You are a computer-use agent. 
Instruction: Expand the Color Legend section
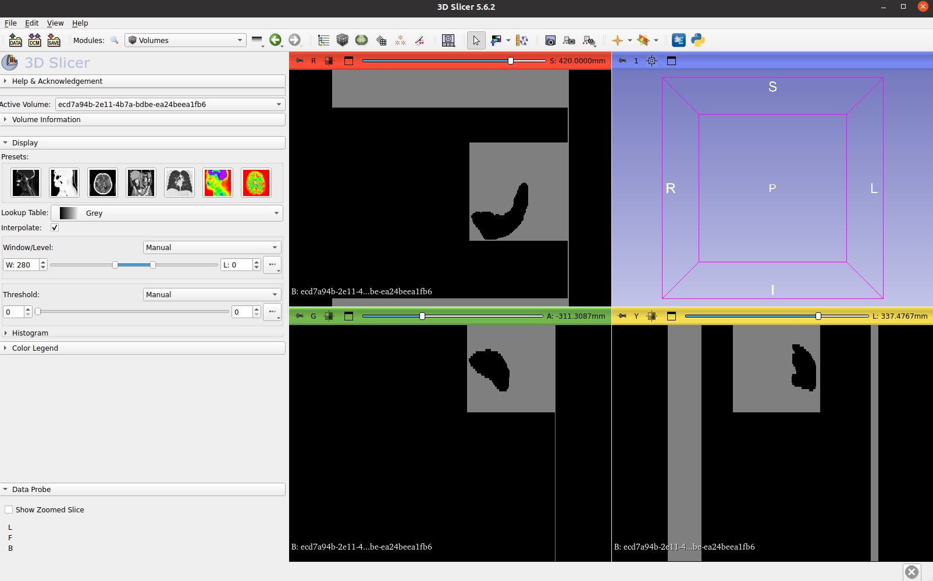(143, 348)
